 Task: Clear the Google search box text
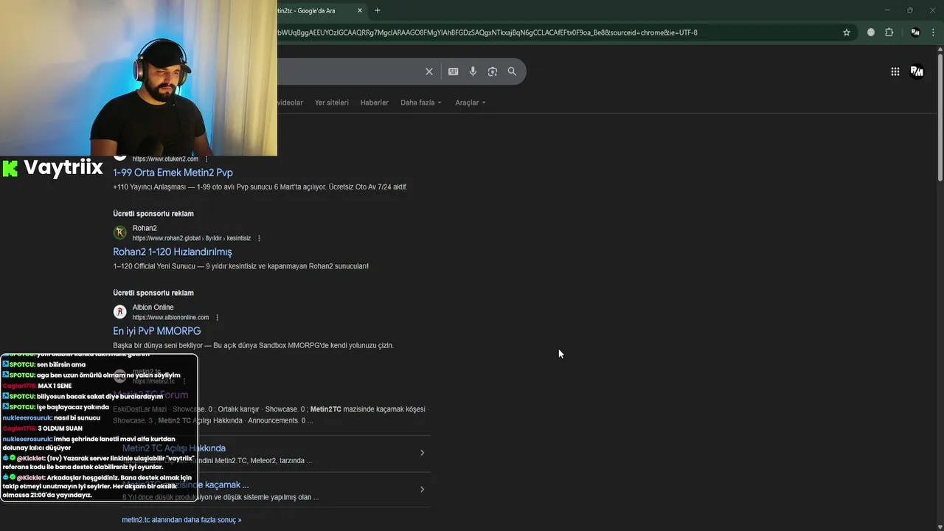[428, 72]
